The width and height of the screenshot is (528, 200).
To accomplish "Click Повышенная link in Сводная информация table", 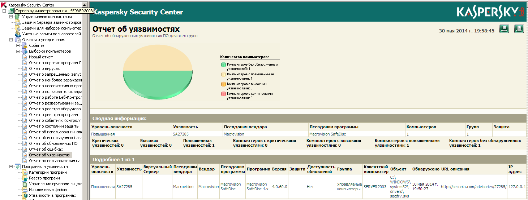I will 103,134.
